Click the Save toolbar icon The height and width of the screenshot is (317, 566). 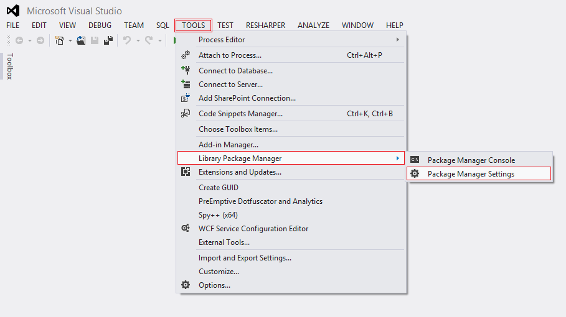pos(95,40)
